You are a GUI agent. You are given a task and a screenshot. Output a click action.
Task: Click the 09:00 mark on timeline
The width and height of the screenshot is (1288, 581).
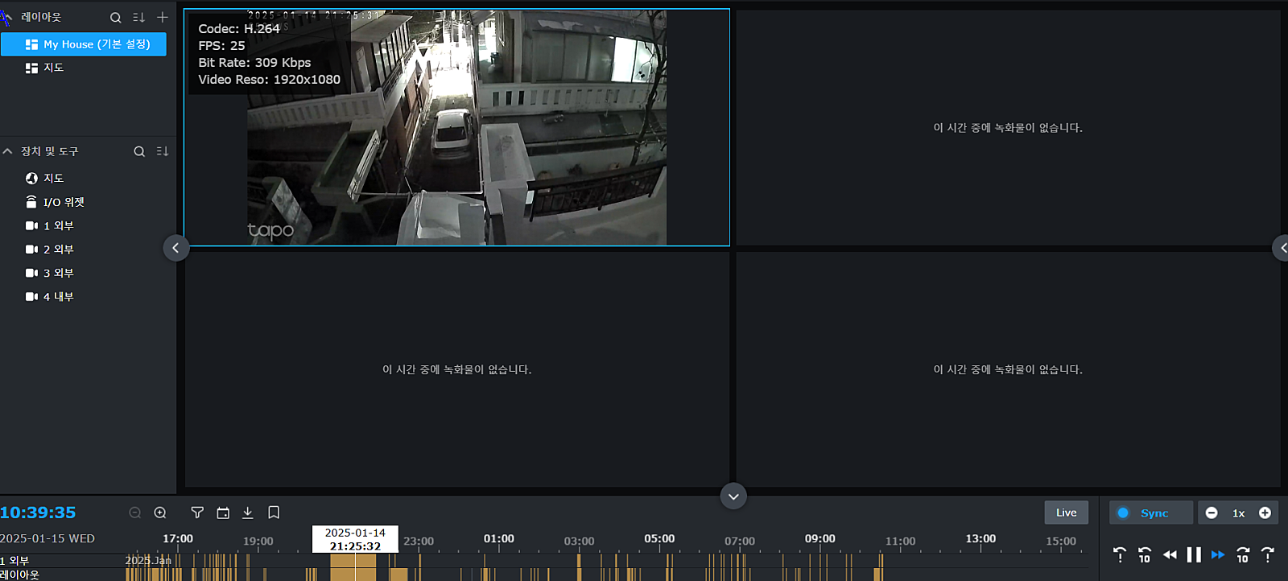[x=819, y=539]
